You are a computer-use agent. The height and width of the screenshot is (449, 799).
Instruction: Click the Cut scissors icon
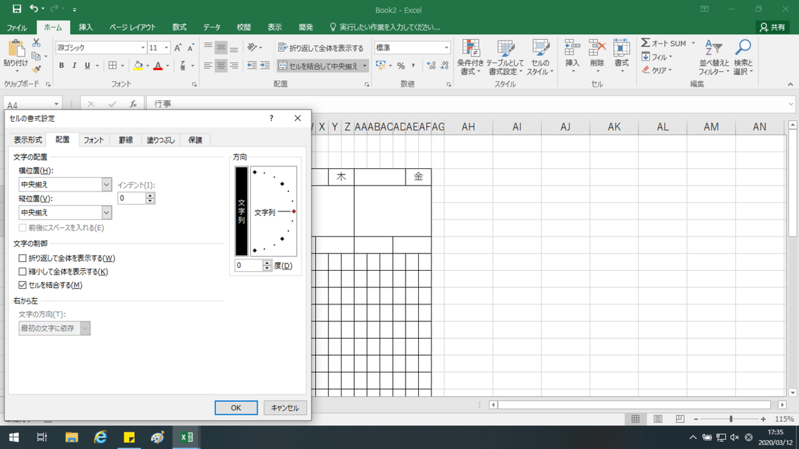[36, 43]
